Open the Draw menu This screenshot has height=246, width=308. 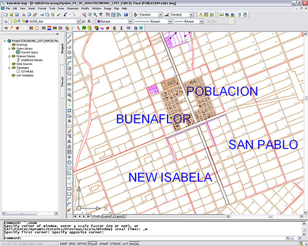pos(61,9)
